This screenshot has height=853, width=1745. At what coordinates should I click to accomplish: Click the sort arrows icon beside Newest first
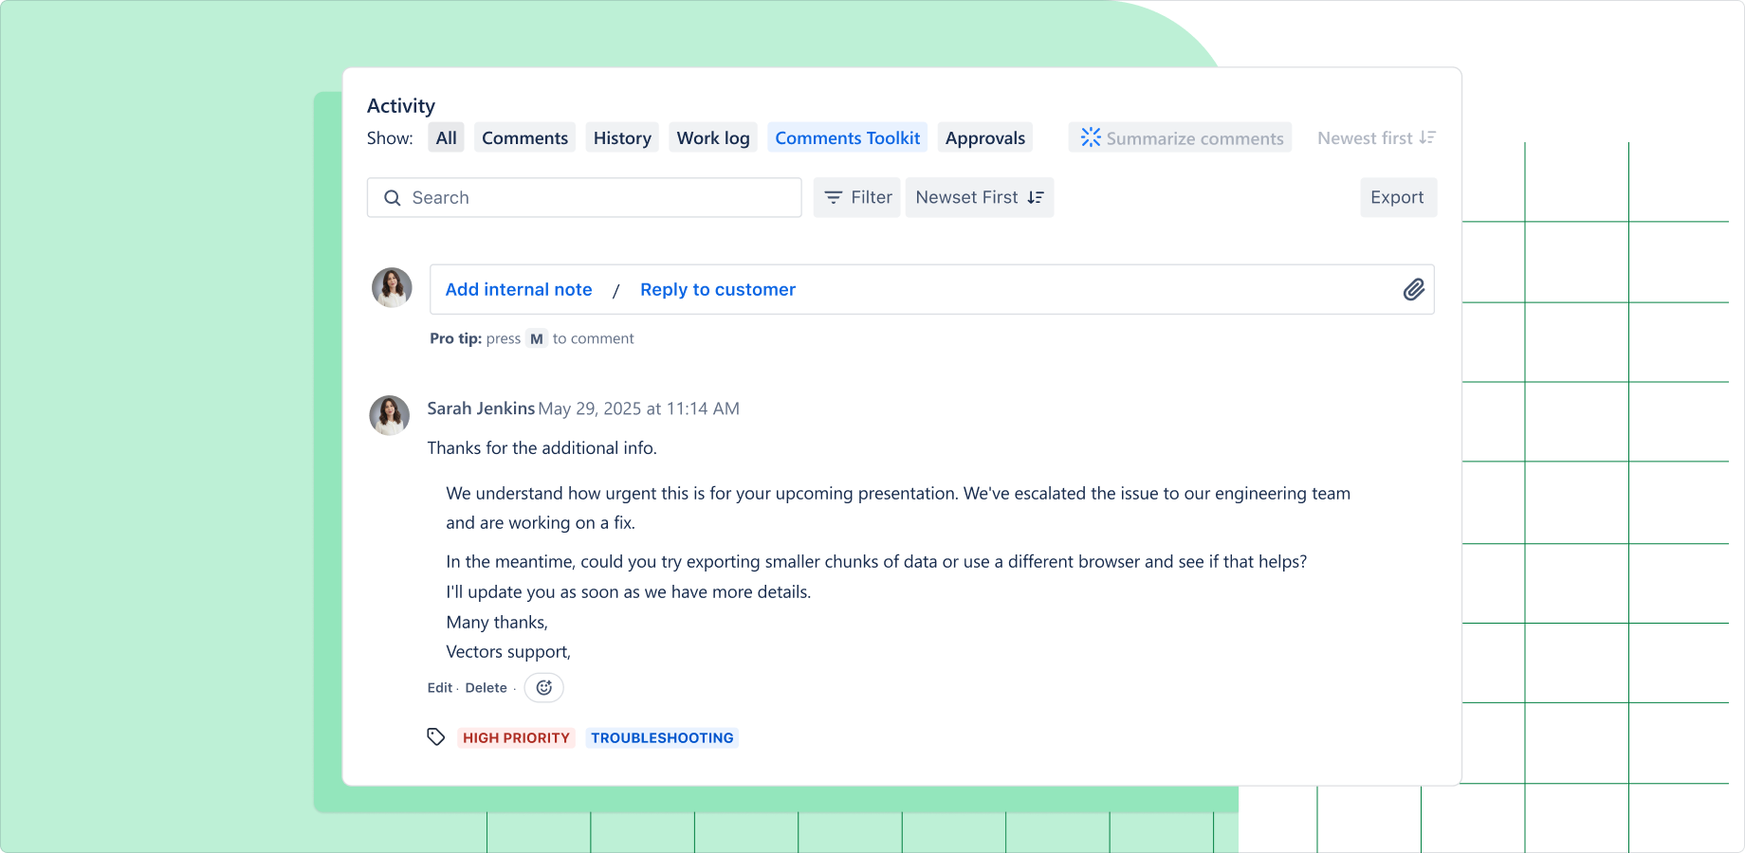(1428, 137)
